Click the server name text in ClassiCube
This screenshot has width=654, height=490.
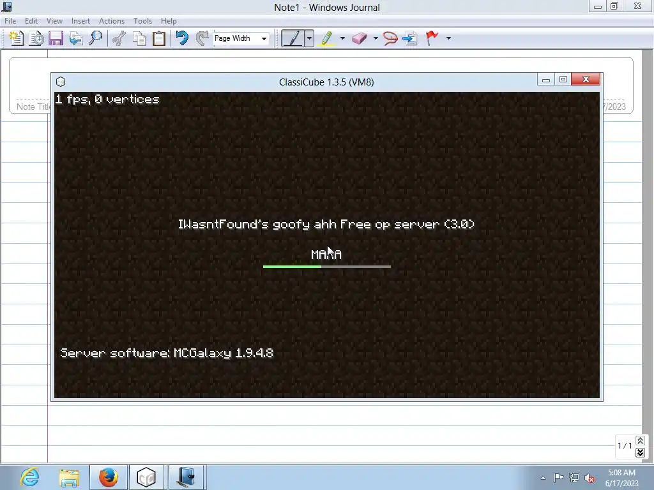[x=326, y=225]
